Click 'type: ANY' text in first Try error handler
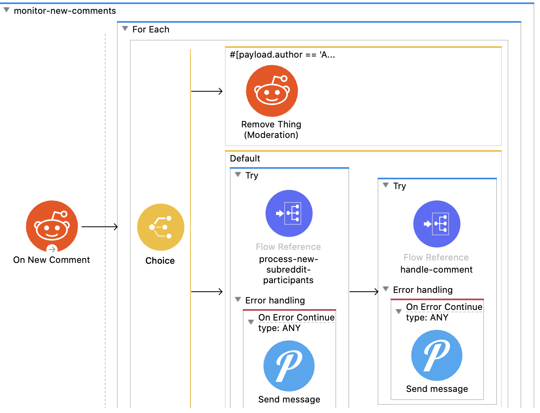The height and width of the screenshot is (413, 540). tap(279, 328)
